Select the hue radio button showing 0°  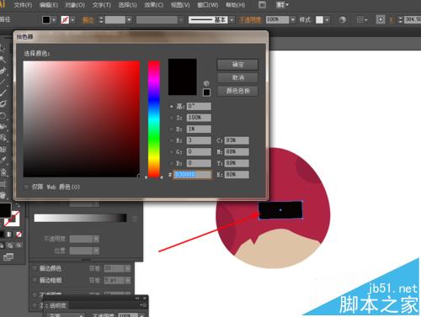click(171, 107)
